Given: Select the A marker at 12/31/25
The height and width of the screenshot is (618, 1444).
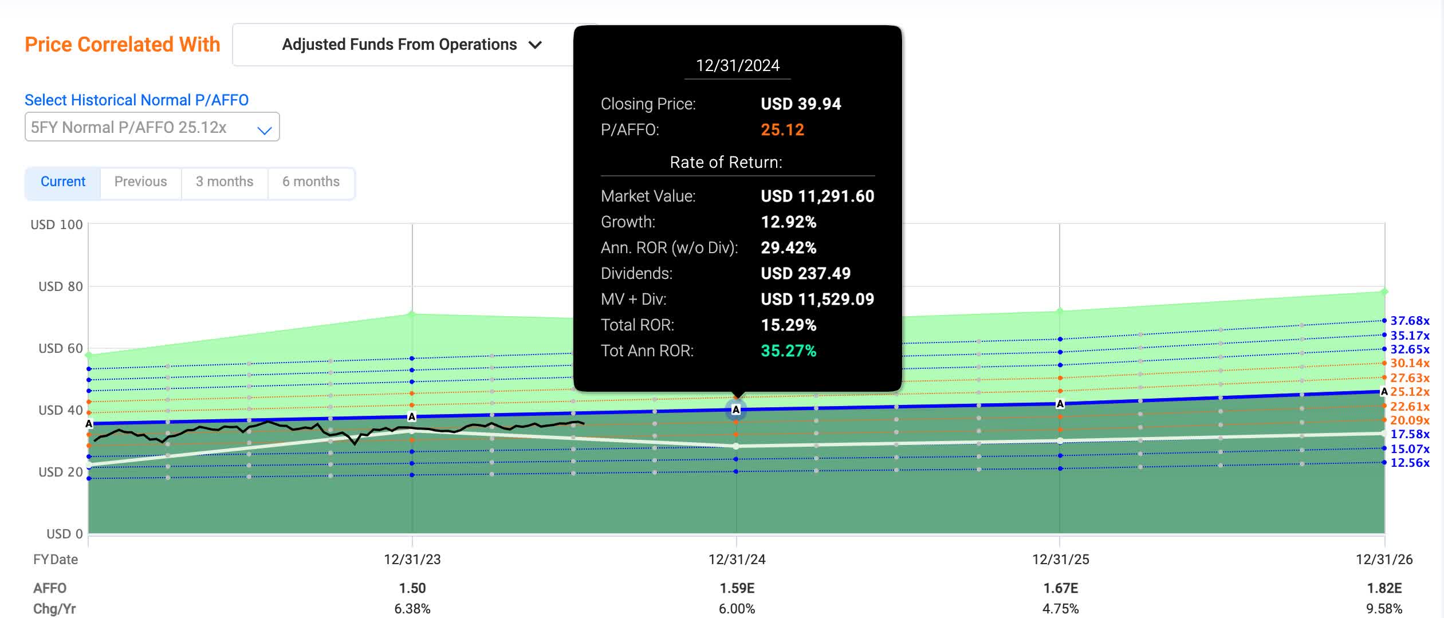Looking at the screenshot, I should (x=1060, y=404).
